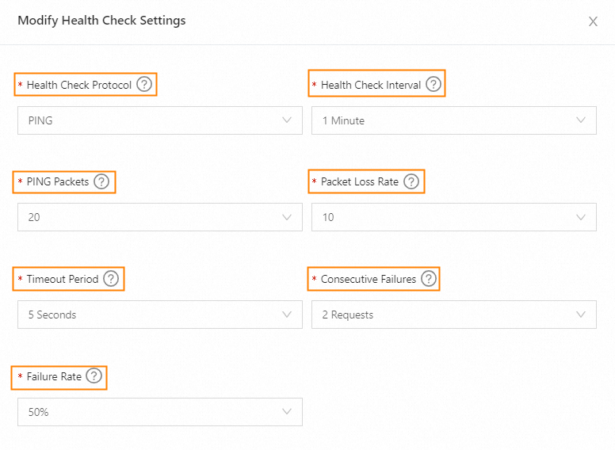Show help tooltip for Packet Loss Rate
This screenshot has width=615, height=450.
(x=411, y=181)
